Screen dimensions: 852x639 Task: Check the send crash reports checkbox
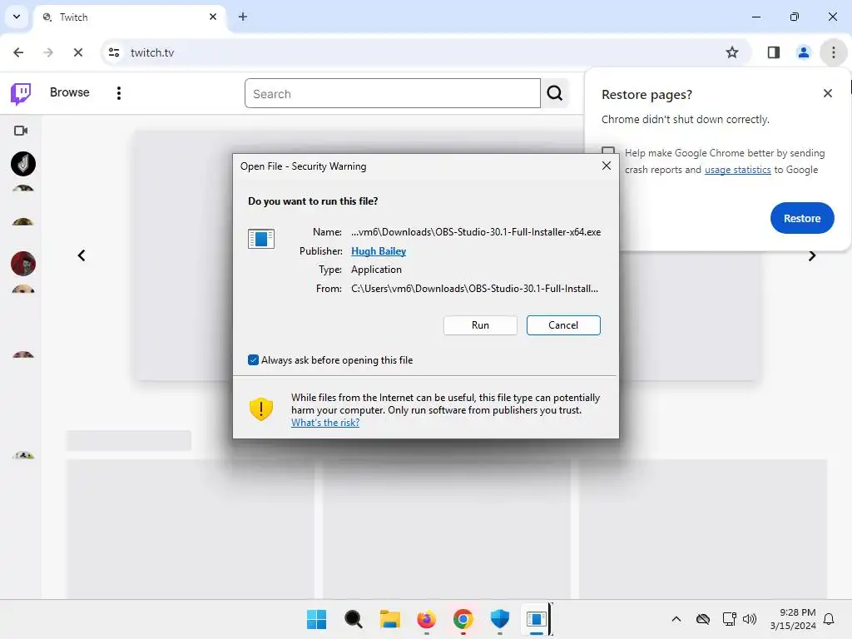tap(608, 153)
